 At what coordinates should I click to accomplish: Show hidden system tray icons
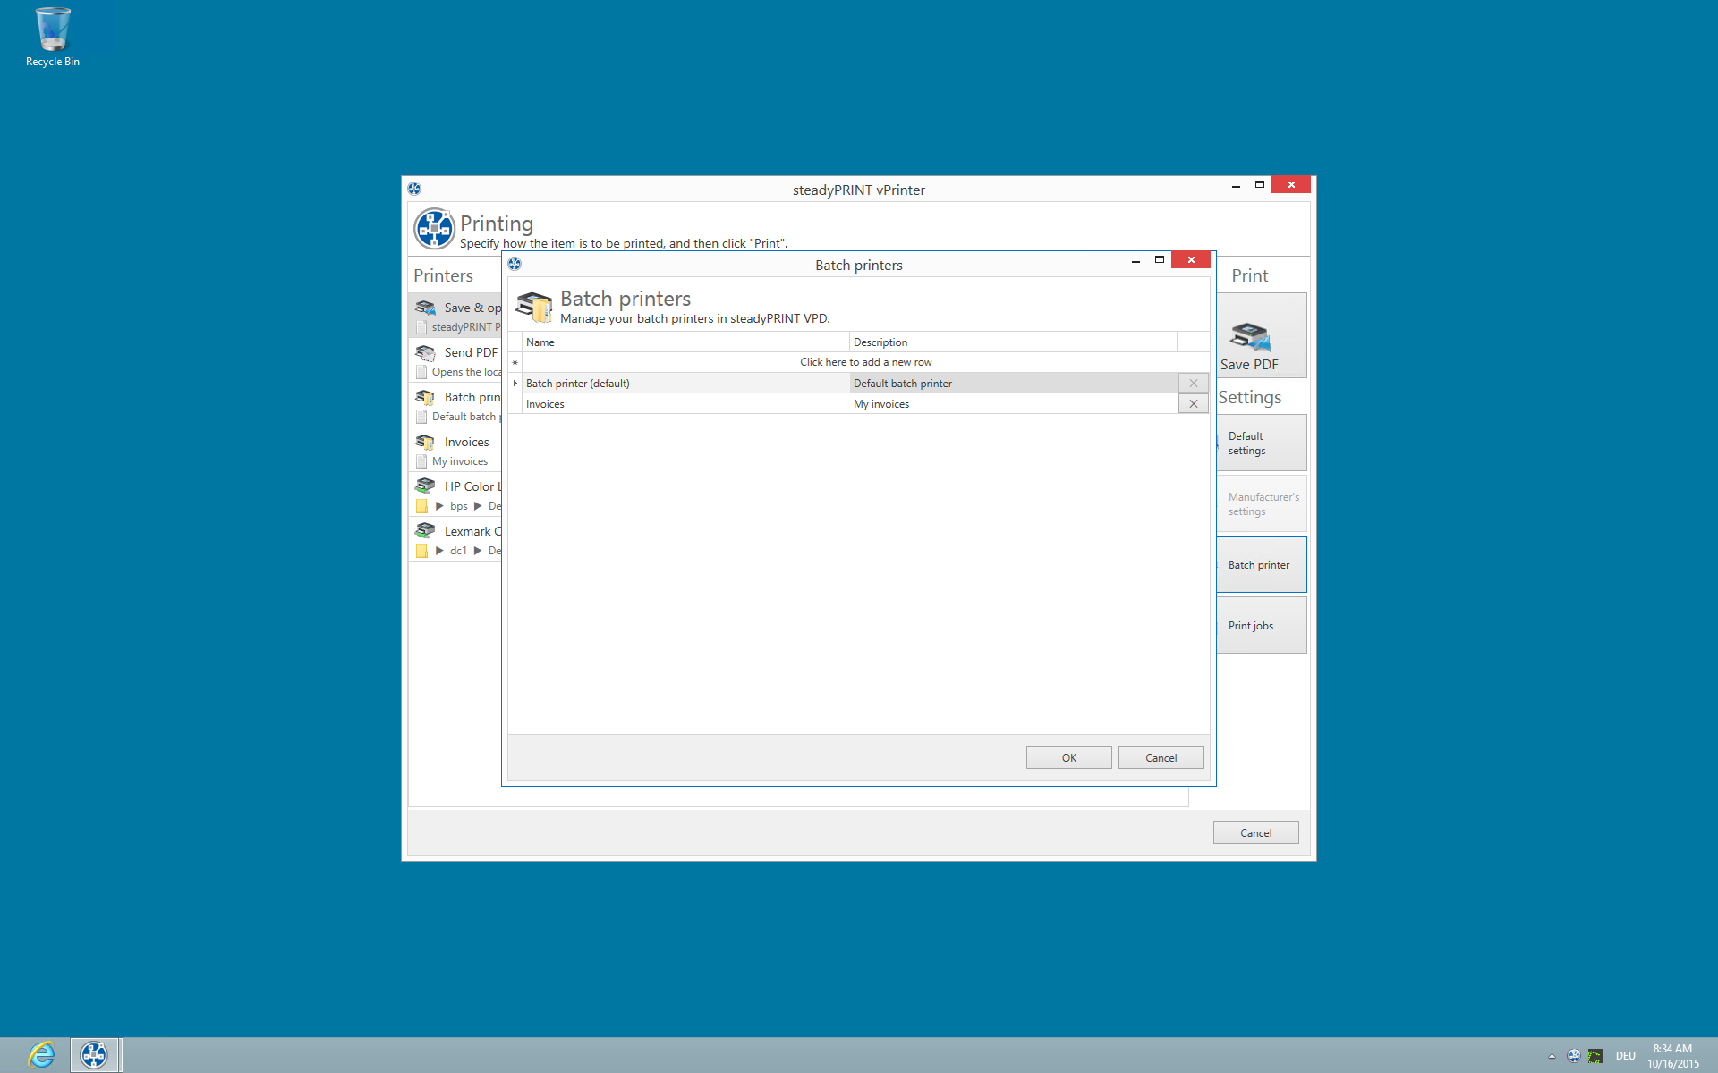1552,1055
